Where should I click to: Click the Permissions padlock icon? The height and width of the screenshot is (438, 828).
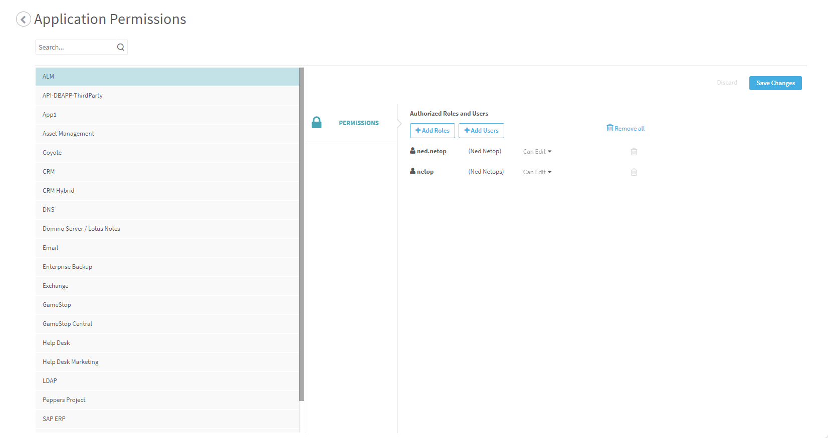(x=316, y=123)
